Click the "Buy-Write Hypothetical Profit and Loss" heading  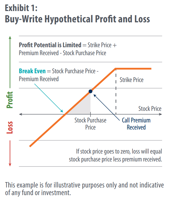tap(77, 19)
